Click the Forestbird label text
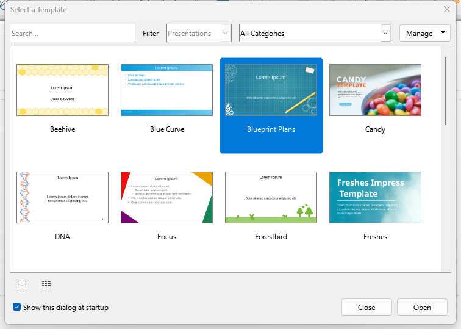Image resolution: width=461 pixels, height=329 pixels. point(271,237)
